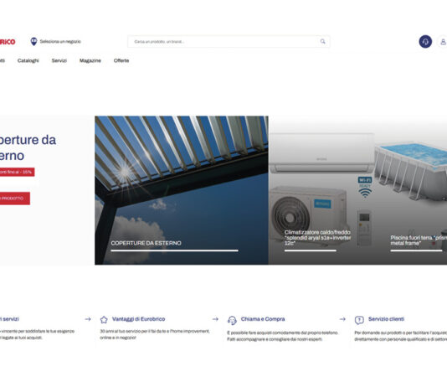Select the 'COPERTURE DA ESTERNO' slide caption
This screenshot has width=447, height=387.
(146, 243)
